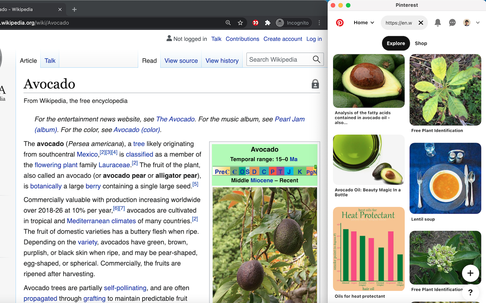Screen dimensions: 486x303
Task: Open the Extensions puzzle icon
Action: click(x=268, y=23)
